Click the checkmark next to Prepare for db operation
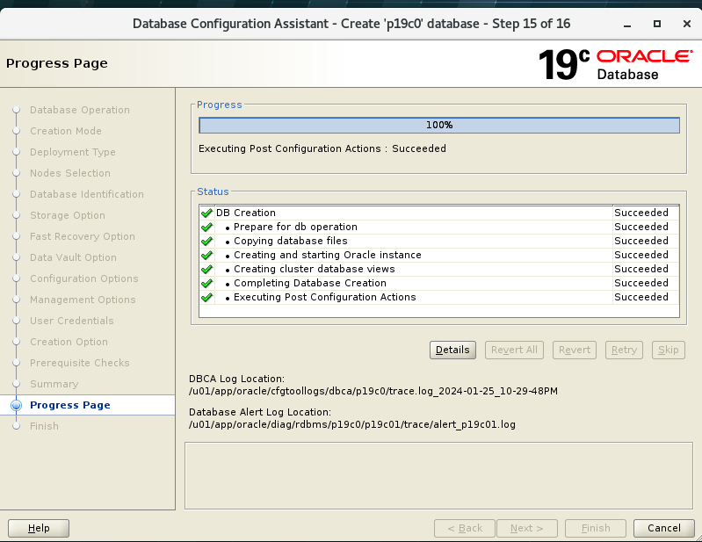Screen dimensions: 702x542 click(x=206, y=227)
